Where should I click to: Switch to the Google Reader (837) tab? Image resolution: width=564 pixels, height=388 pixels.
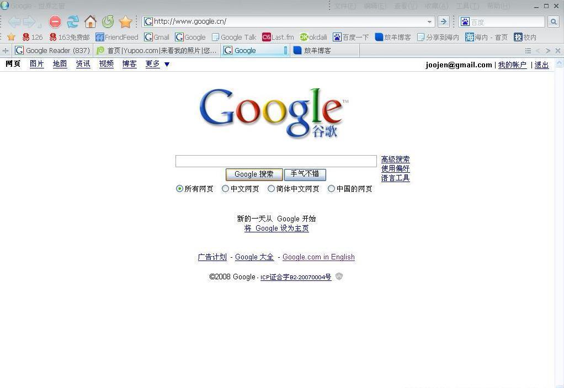pyautogui.click(x=53, y=50)
